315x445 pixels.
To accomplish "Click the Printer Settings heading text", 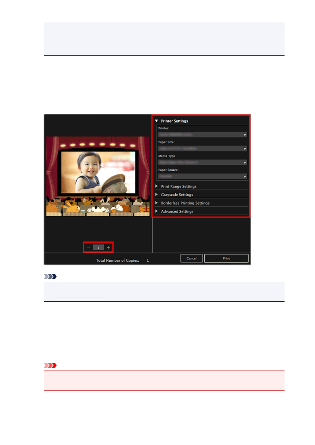I will pos(174,121).
